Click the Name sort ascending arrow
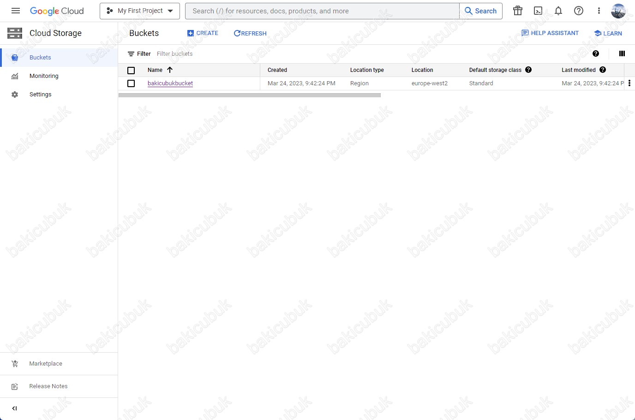The width and height of the screenshot is (635, 420). tap(170, 70)
